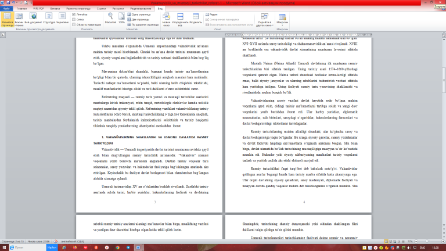This screenshot has width=446, height=251.
Task: Toggle Рядом side-by-side view
Action: tap(211, 14)
